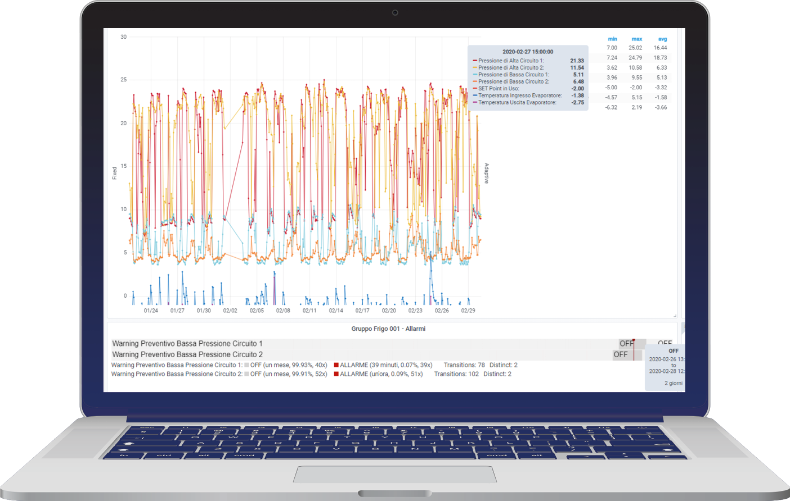Select the Warning Preventivo Bassa Pressione Circuito 2 row label
The width and height of the screenshot is (790, 501).
187,354
